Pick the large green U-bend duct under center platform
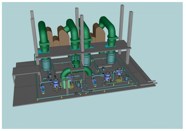This screenshot has width=186, height=131. (76, 72)
